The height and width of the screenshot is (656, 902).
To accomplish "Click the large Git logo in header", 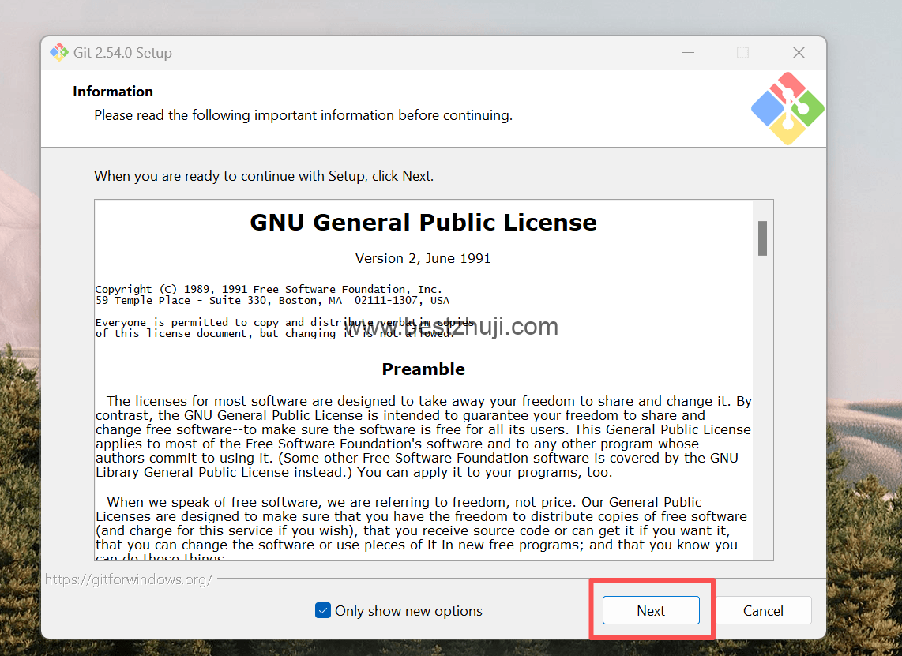I will point(787,108).
